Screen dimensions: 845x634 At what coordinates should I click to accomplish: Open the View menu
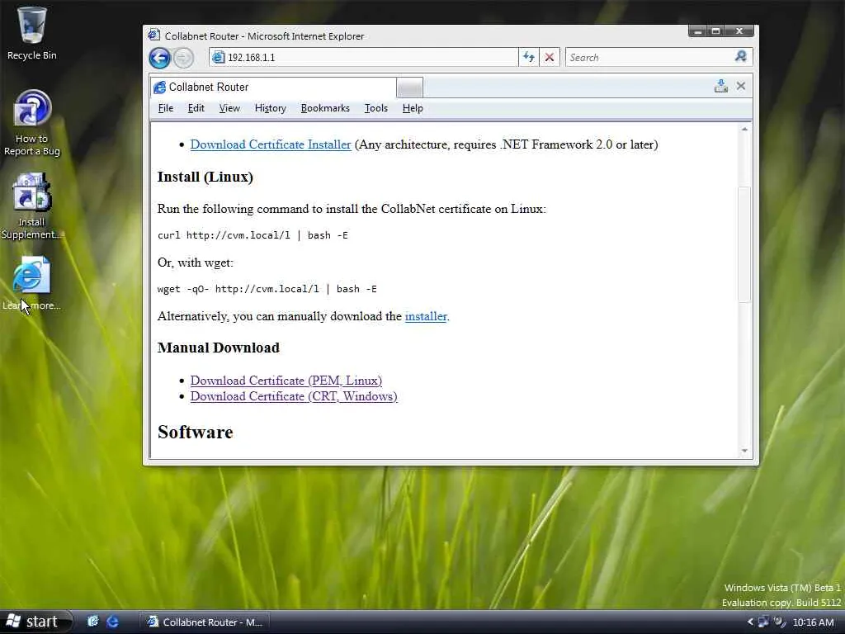[x=229, y=108]
